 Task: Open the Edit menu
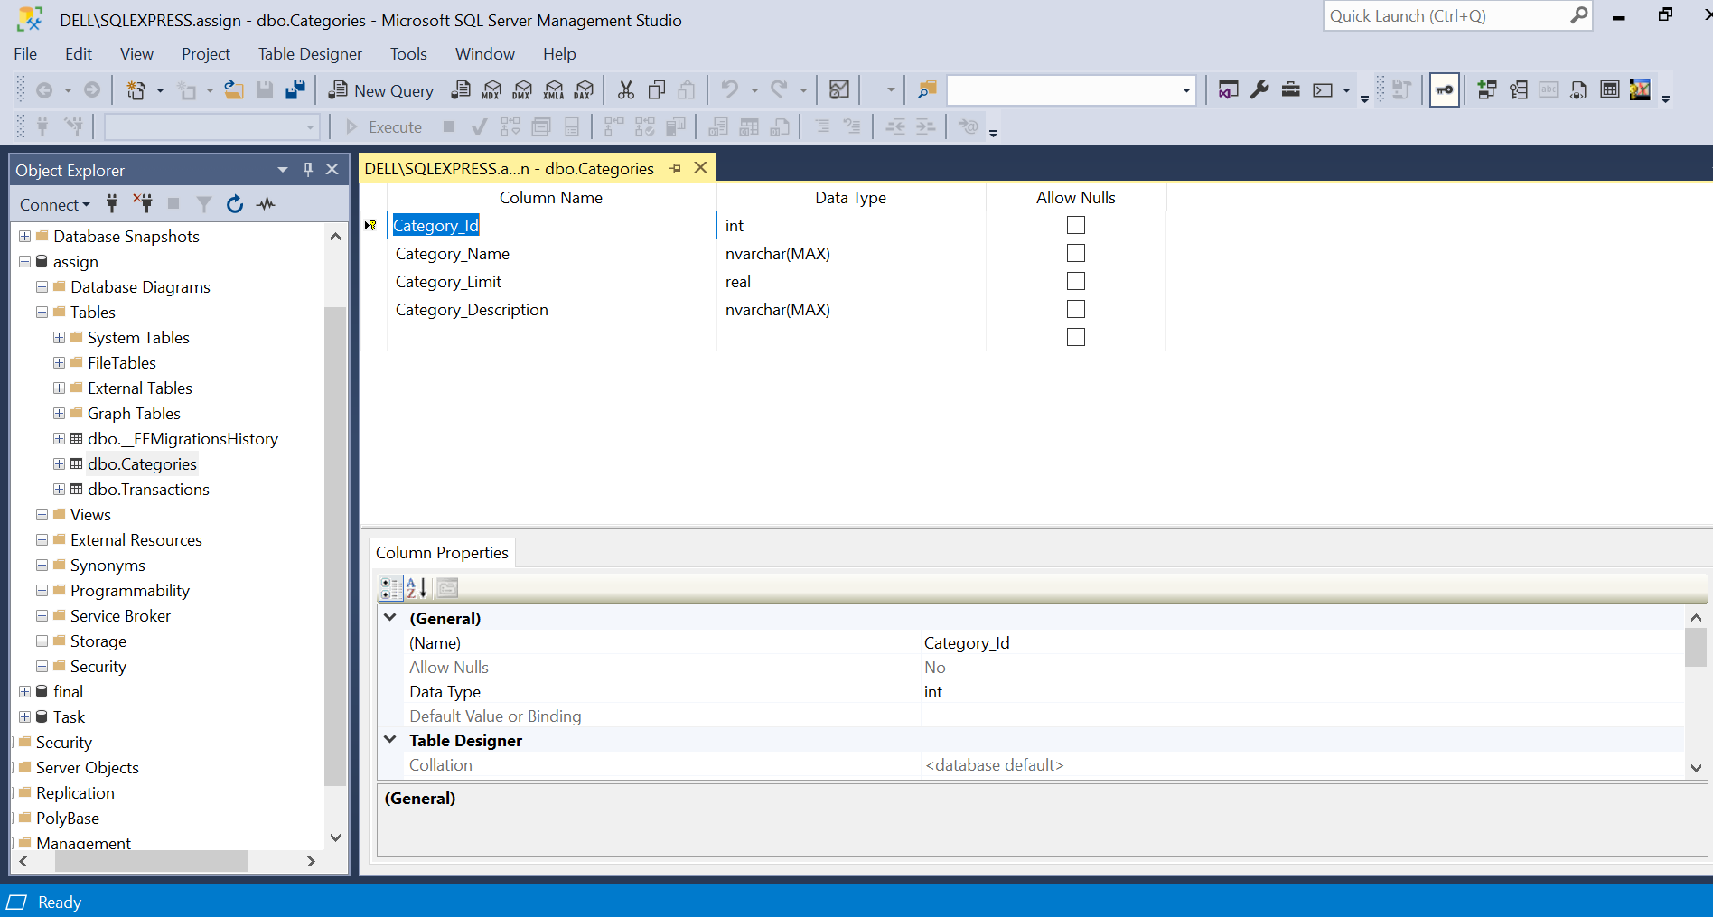point(79,54)
